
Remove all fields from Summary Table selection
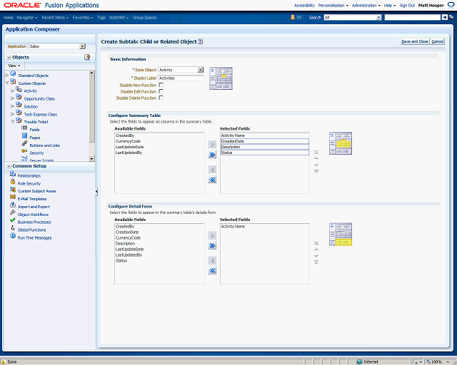(x=212, y=180)
